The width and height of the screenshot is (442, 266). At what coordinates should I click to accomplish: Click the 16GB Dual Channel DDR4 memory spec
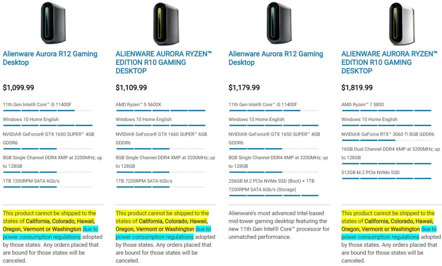tap(391, 153)
